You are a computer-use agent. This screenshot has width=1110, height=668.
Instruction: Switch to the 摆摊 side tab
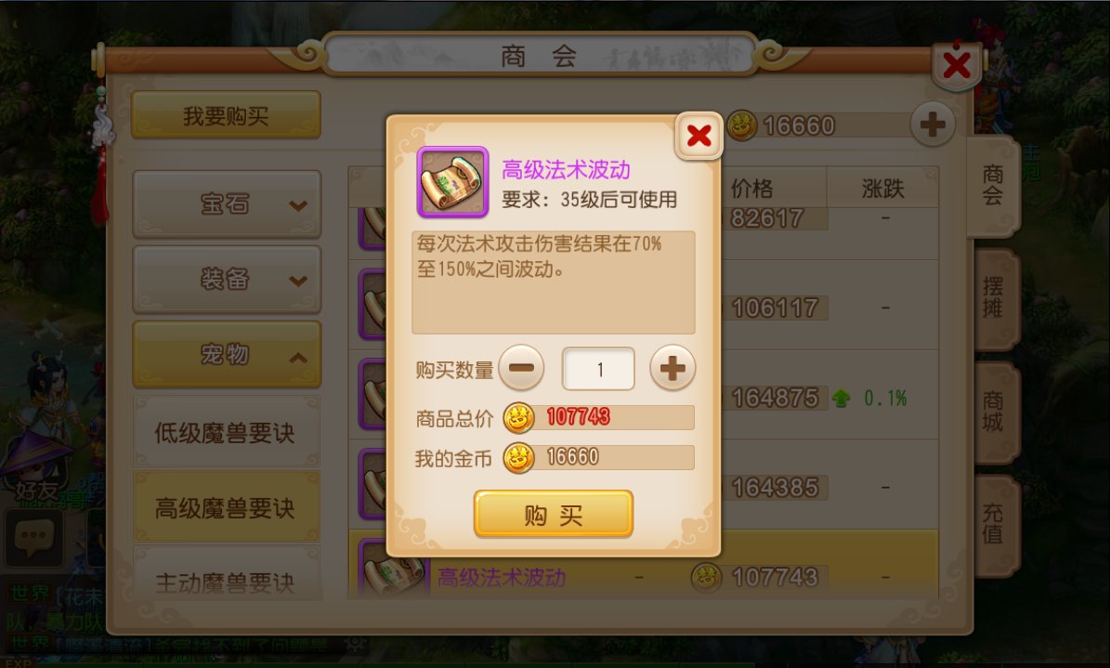(x=996, y=298)
